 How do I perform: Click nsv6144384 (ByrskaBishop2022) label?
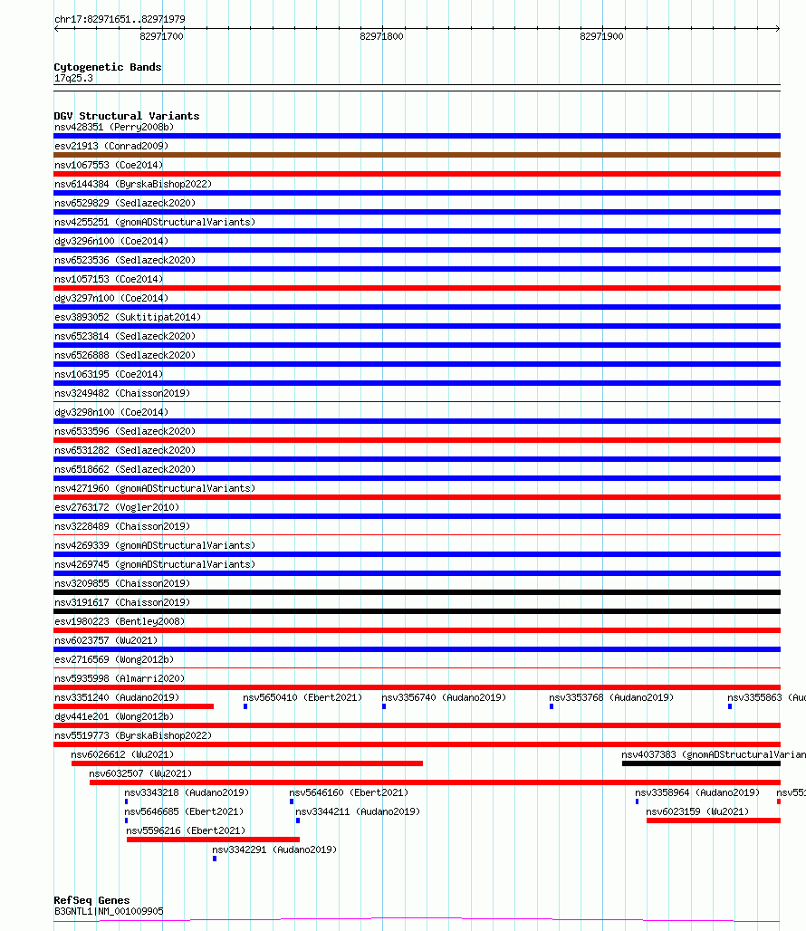tap(133, 184)
